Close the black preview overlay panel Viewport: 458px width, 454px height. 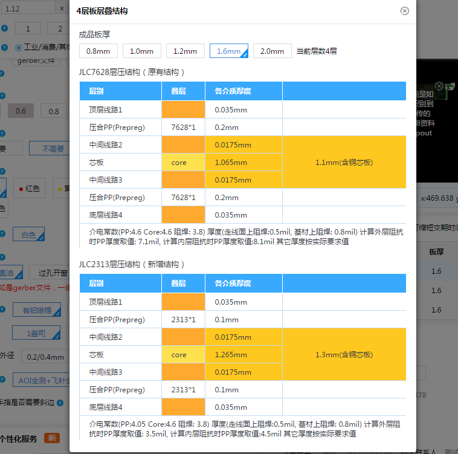pos(439,86)
